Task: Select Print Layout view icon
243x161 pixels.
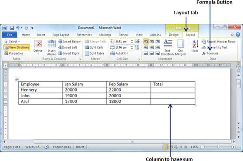Action: click(x=166, y=147)
